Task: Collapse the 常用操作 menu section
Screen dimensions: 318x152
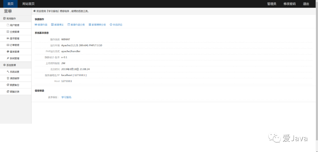Action: pos(16,19)
